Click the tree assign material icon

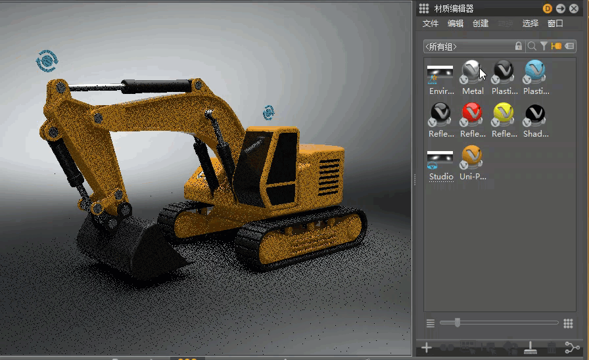click(509, 348)
